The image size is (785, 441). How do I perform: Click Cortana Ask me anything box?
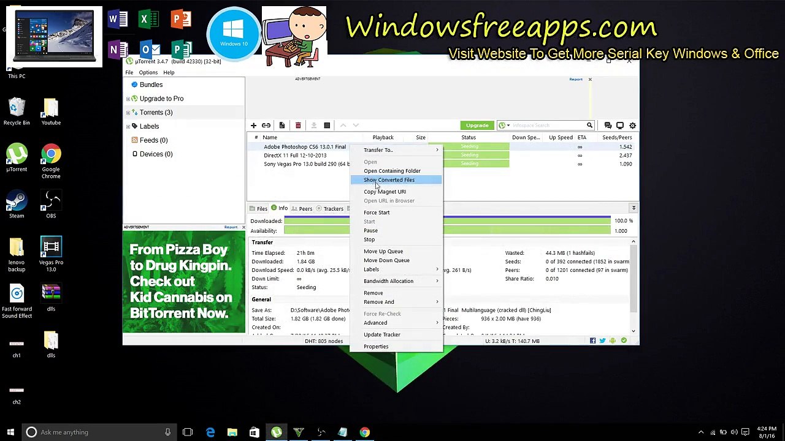click(99, 432)
